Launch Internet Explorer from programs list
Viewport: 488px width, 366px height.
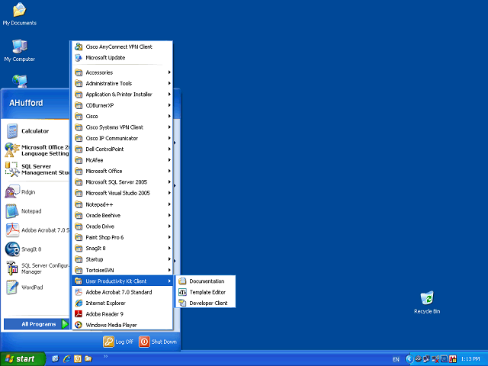(x=122, y=303)
